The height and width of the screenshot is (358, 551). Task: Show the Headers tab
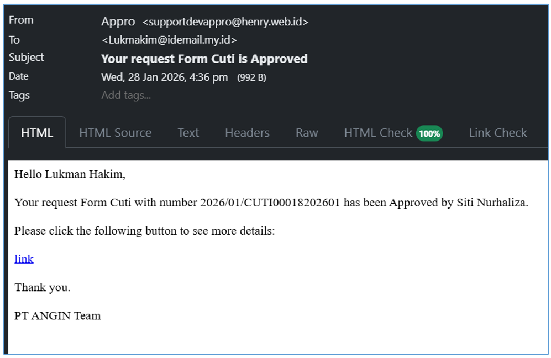tap(247, 133)
